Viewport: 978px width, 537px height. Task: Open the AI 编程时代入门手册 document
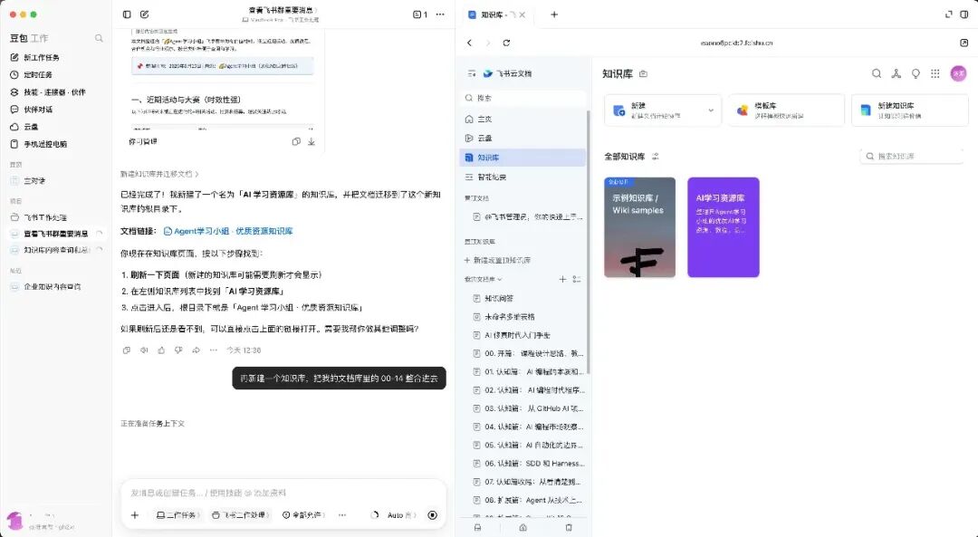click(518, 336)
